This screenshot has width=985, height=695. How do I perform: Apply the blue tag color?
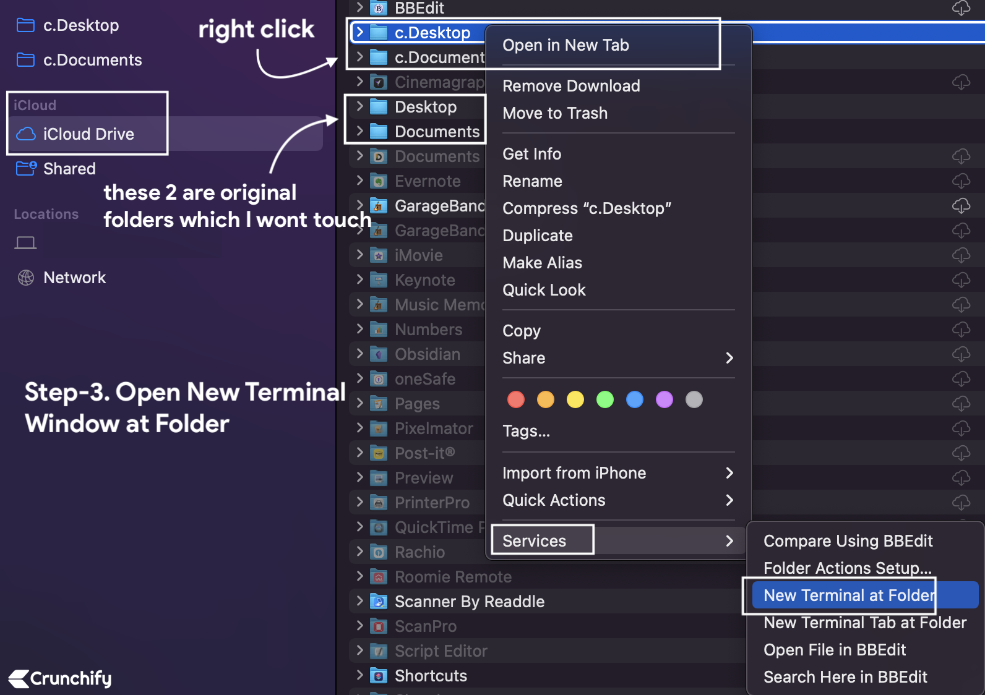[x=635, y=399]
